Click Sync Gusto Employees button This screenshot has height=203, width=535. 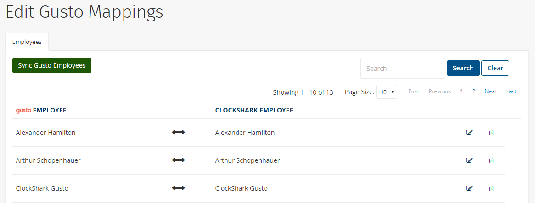point(52,65)
